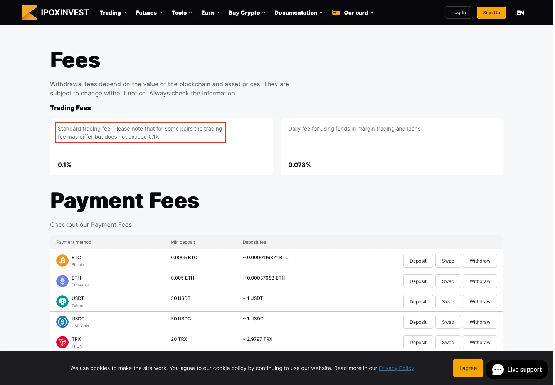
Task: Click the ~ 0.0000116871 BTC deposit fee
Action: (266, 258)
